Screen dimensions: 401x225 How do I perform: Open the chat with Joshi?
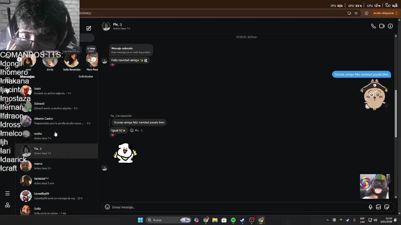[x=57, y=91]
